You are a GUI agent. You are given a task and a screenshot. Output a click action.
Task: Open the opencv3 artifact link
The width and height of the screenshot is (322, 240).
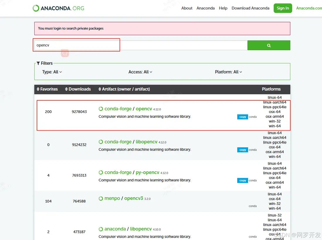(133, 198)
